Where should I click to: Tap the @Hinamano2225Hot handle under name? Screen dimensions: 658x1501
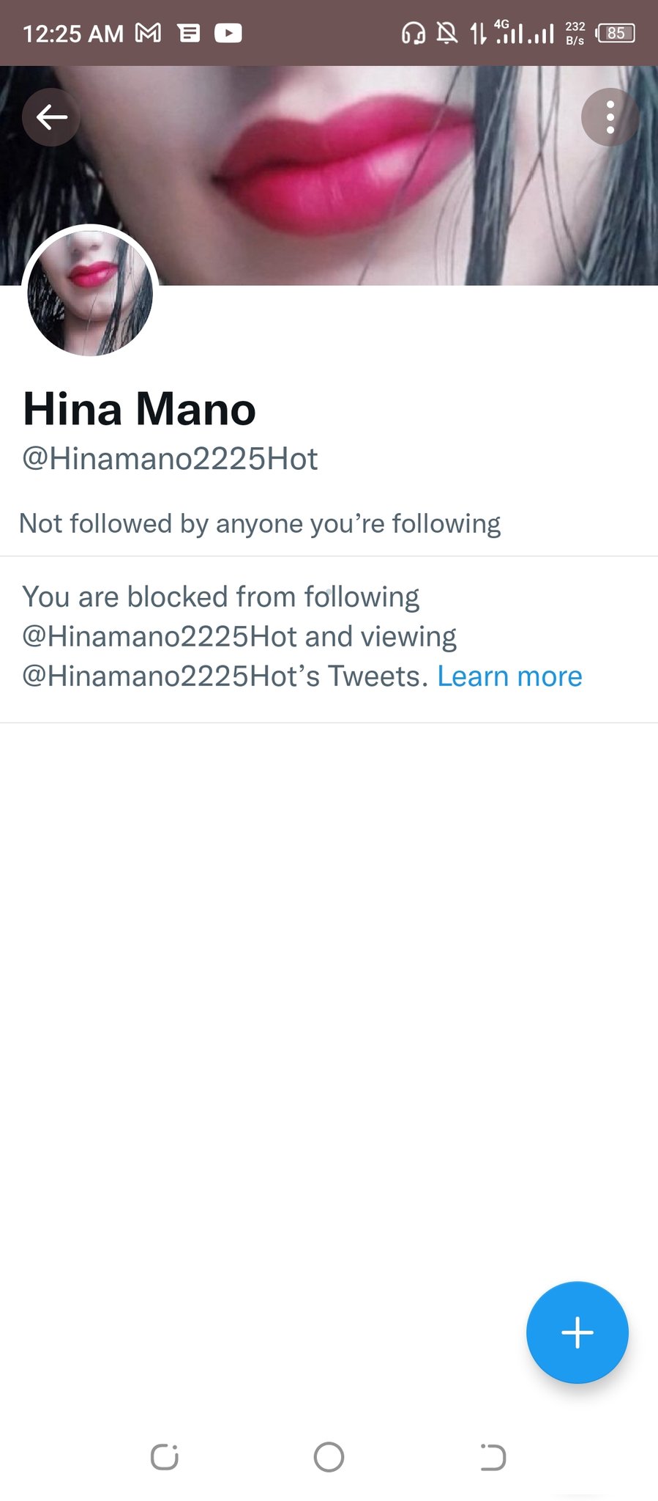coord(170,460)
